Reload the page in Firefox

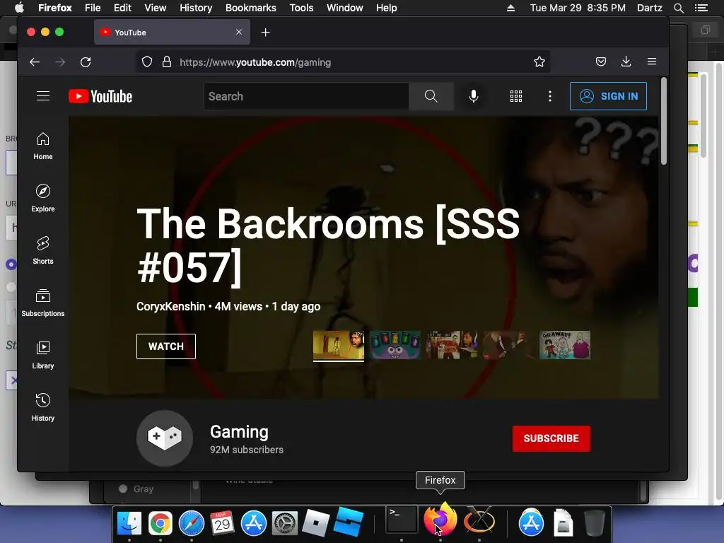click(86, 62)
